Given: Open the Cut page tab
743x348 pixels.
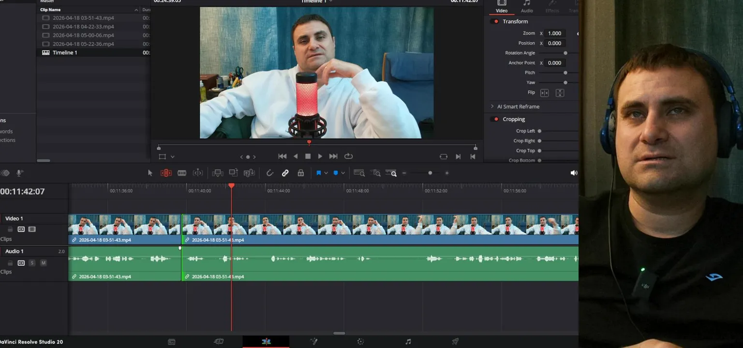Looking at the screenshot, I should [x=219, y=342].
